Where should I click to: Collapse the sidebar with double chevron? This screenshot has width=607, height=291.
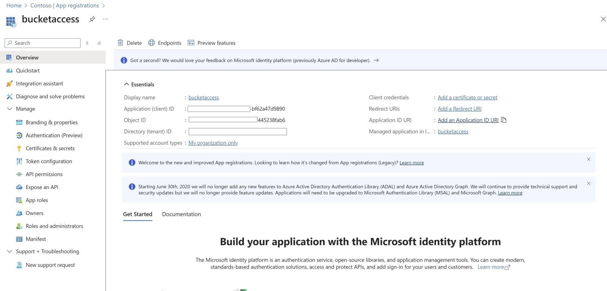coord(99,43)
